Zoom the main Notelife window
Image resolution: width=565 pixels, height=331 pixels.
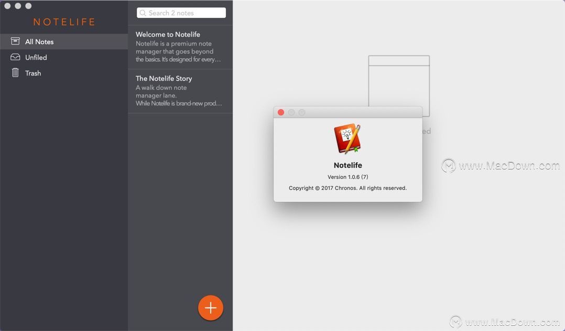pos(28,6)
